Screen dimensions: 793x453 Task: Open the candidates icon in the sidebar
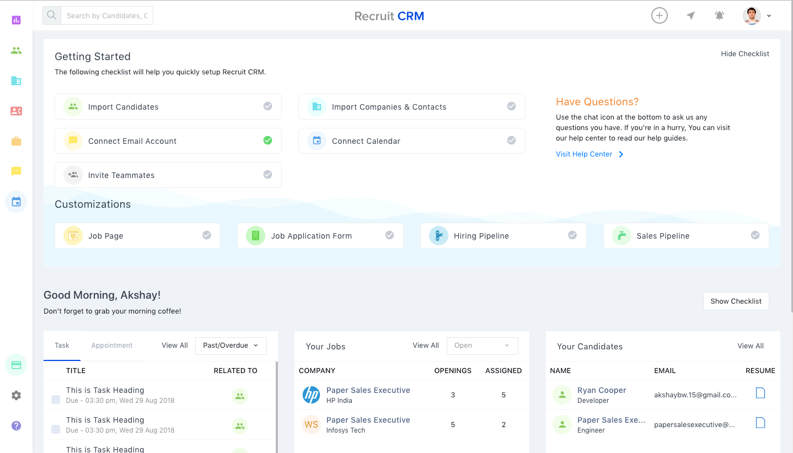16,51
